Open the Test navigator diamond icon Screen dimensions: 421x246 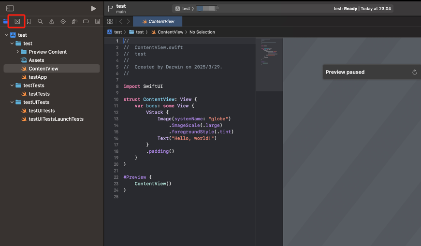(x=63, y=21)
